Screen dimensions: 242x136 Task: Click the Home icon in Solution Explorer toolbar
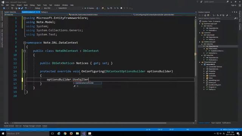(205, 15)
